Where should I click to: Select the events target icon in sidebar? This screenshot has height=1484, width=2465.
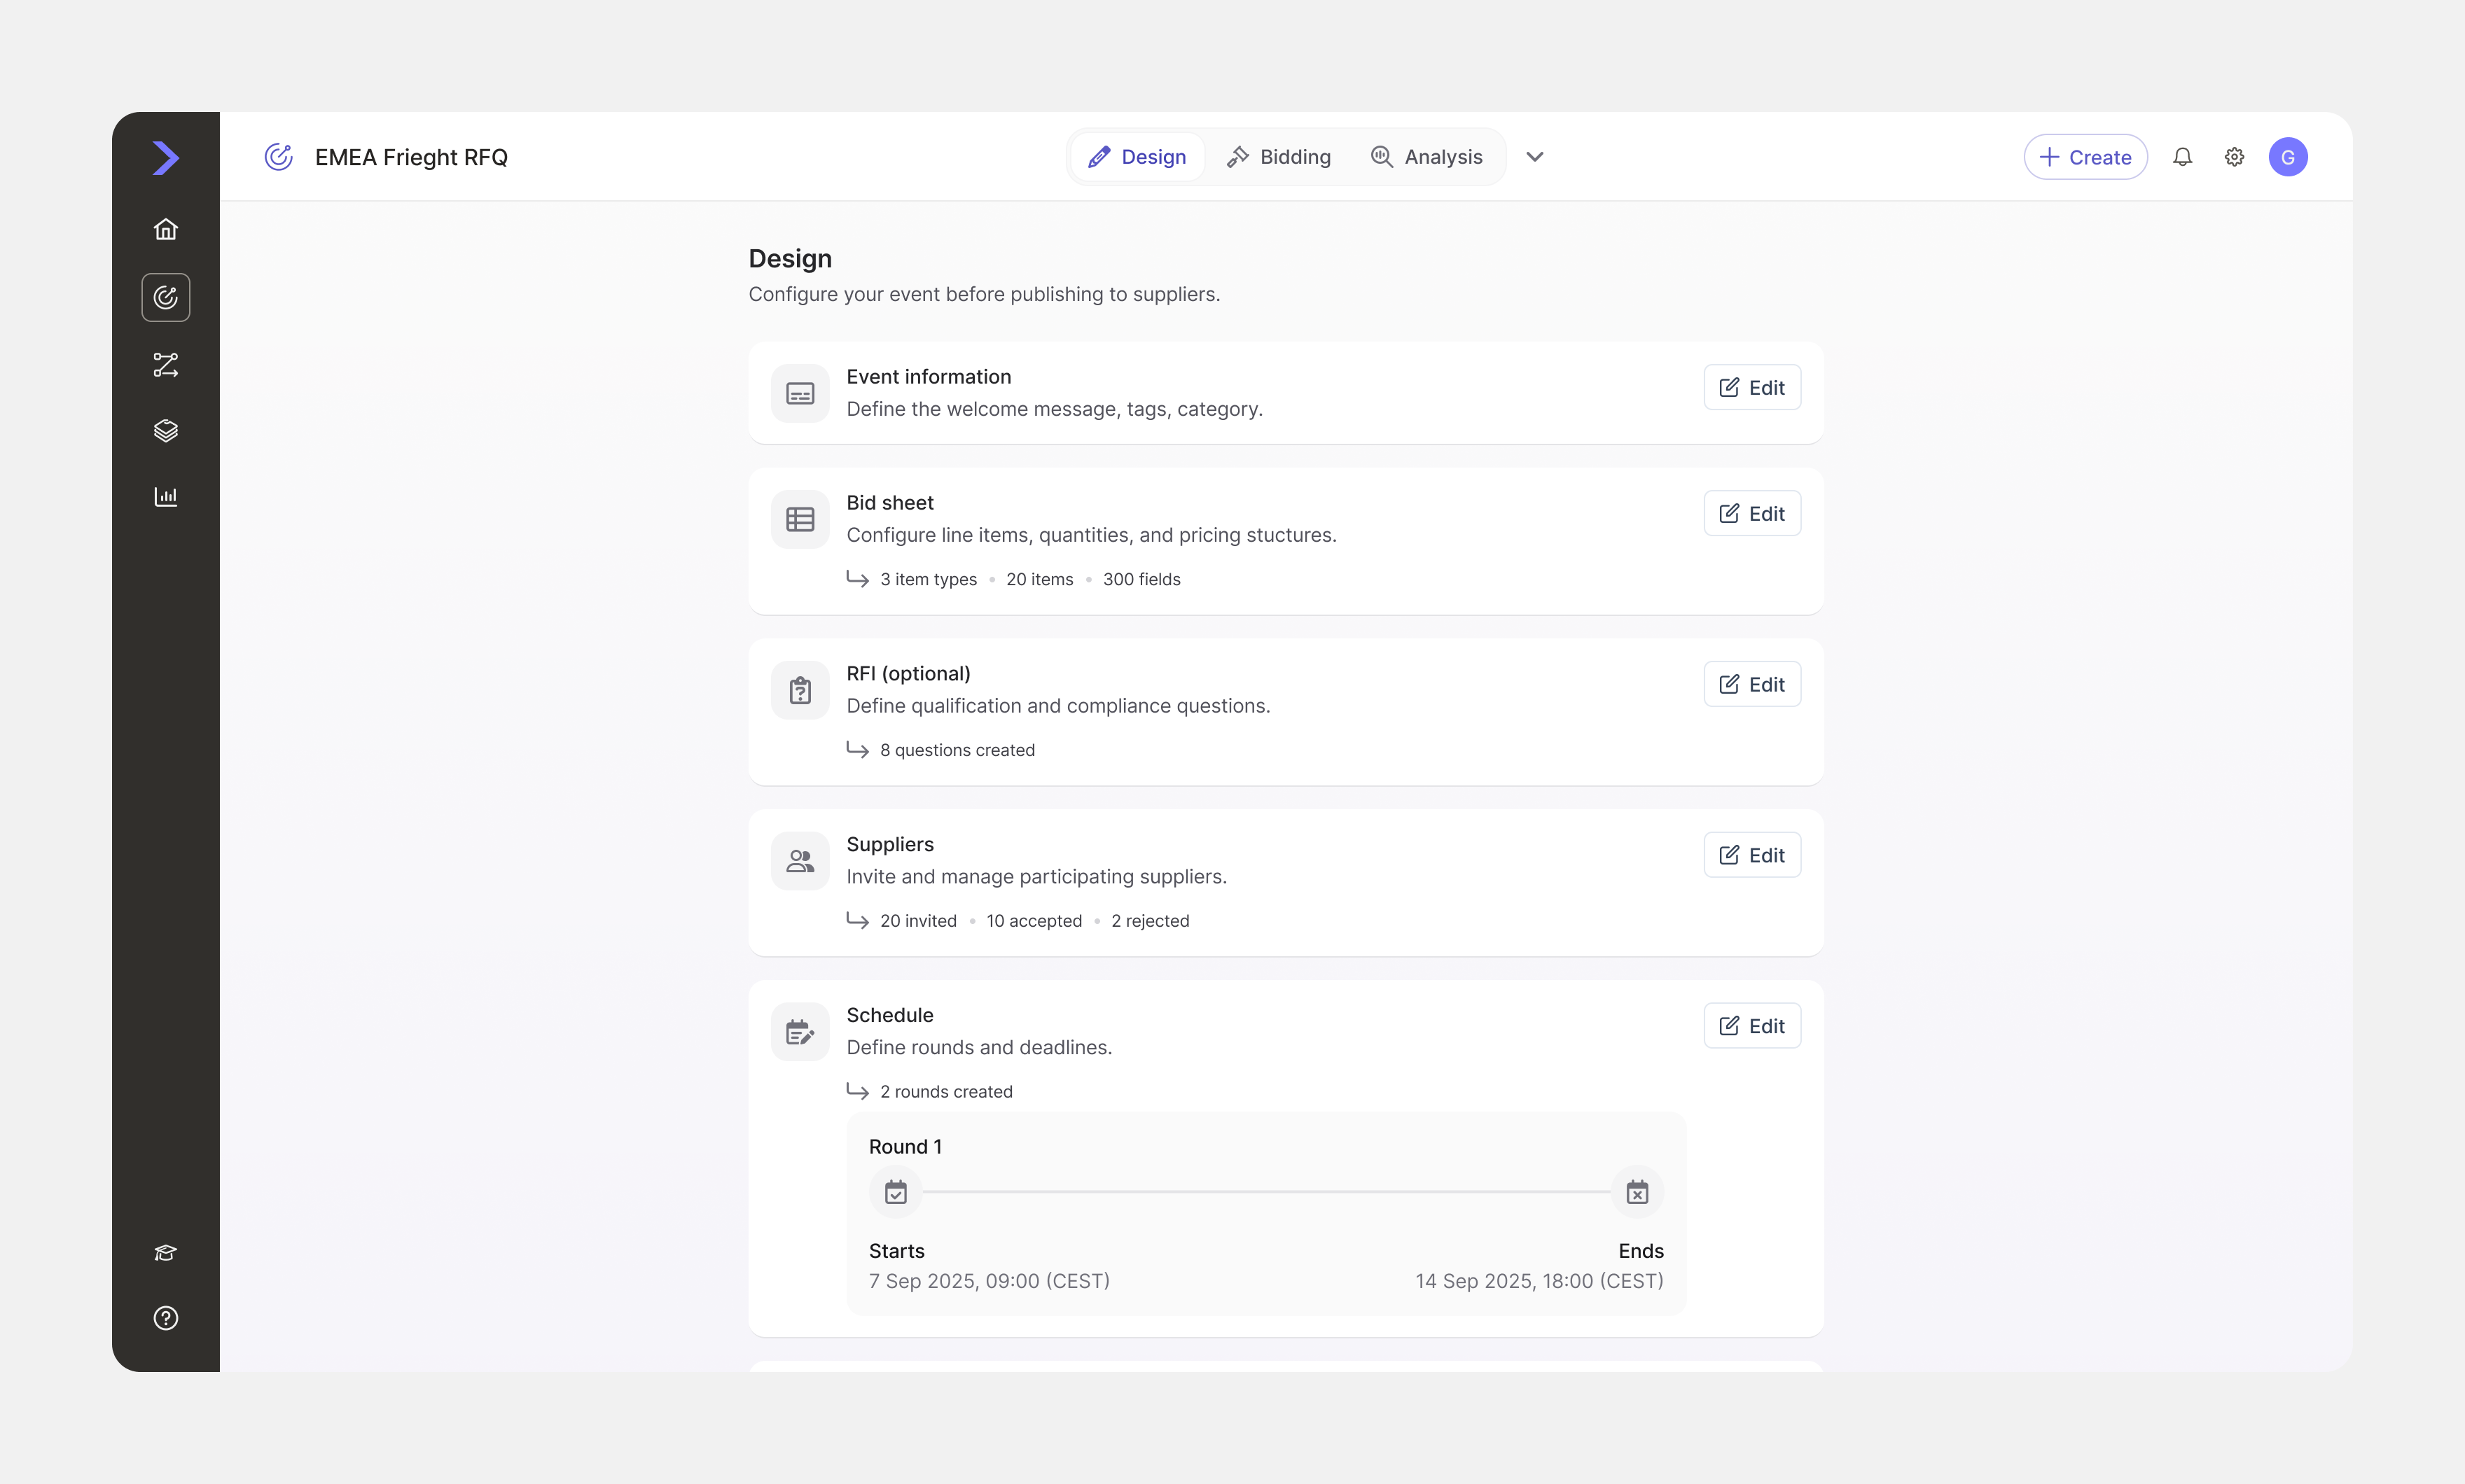coord(166,298)
